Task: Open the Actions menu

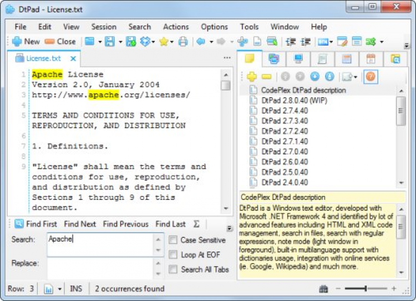Action: pos(176,27)
